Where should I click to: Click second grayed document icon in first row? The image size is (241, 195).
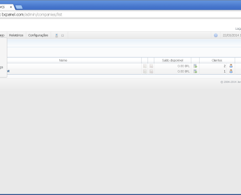[x=151, y=66]
